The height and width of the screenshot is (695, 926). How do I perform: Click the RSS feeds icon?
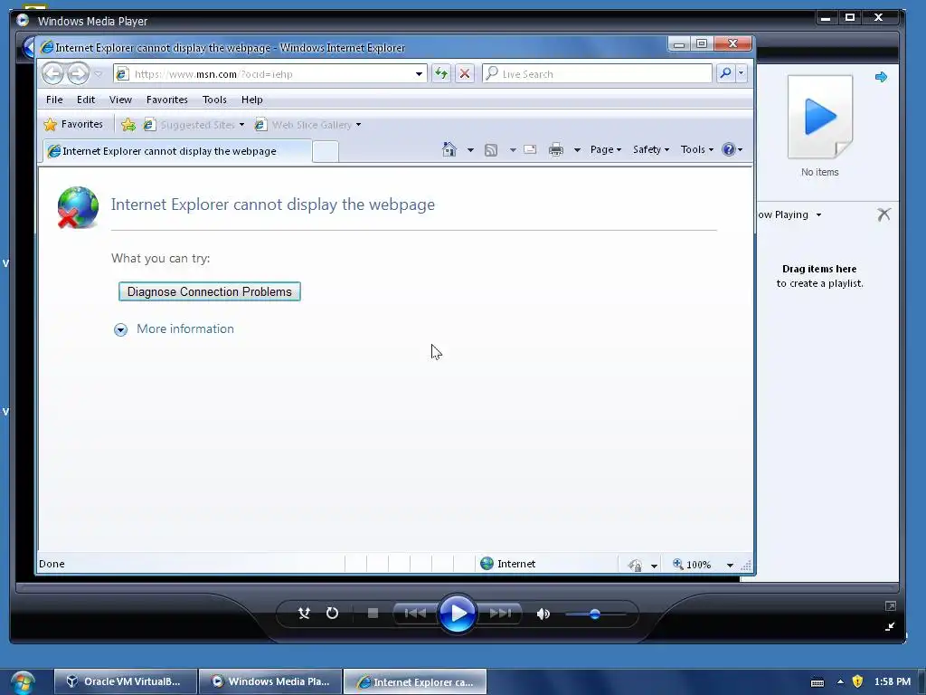[x=491, y=150]
